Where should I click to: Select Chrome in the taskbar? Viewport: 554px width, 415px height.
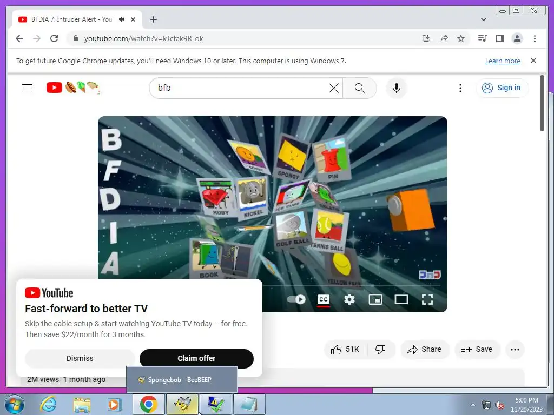148,404
